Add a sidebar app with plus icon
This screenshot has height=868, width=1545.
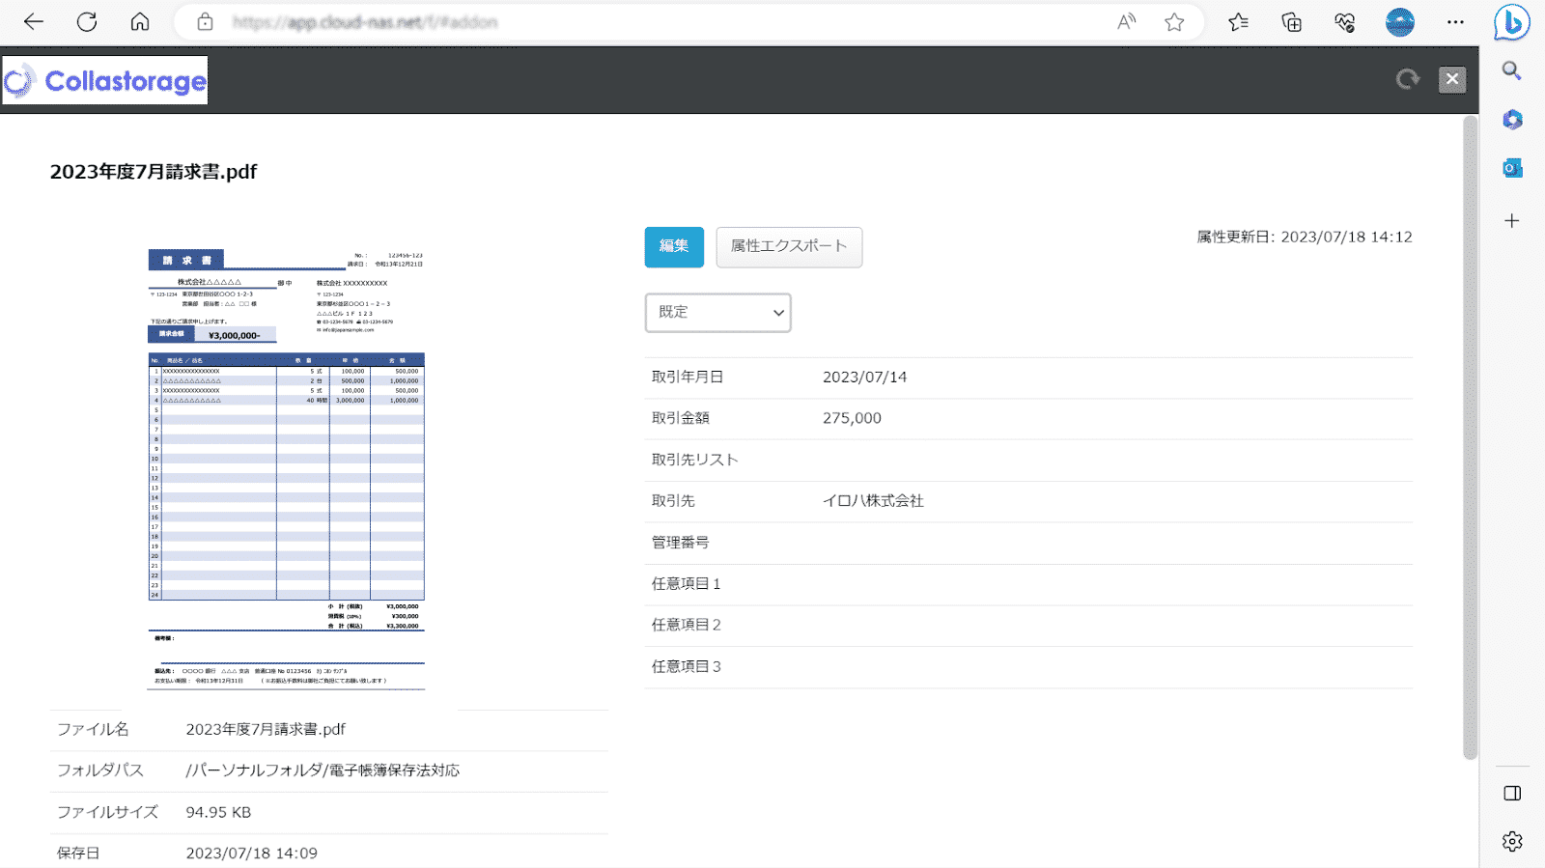[1512, 221]
